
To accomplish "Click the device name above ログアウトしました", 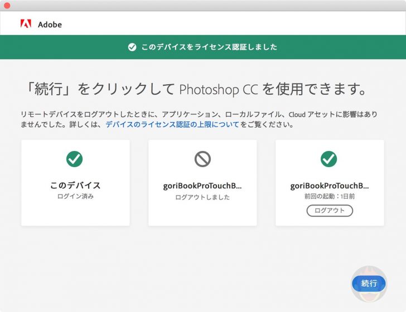I will [202, 186].
